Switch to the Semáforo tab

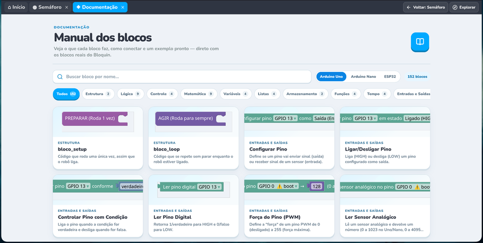click(47, 7)
